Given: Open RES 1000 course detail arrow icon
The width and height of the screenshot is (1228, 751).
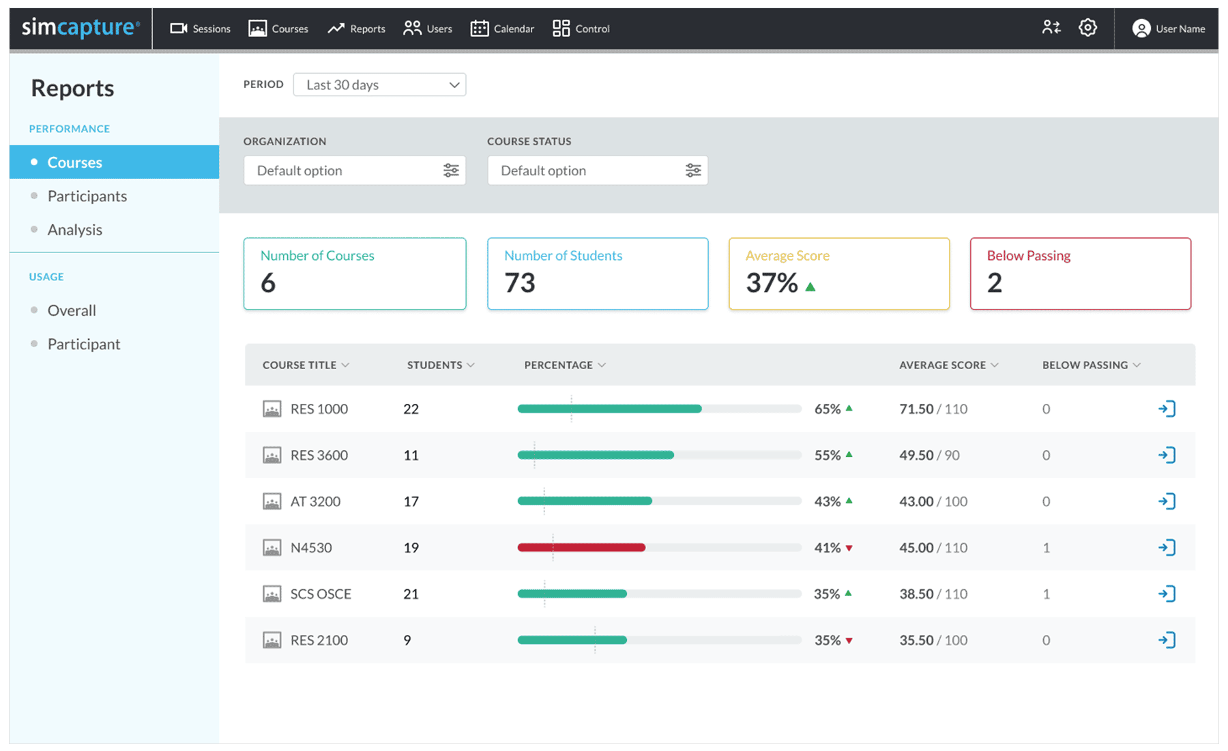Looking at the screenshot, I should point(1167,409).
